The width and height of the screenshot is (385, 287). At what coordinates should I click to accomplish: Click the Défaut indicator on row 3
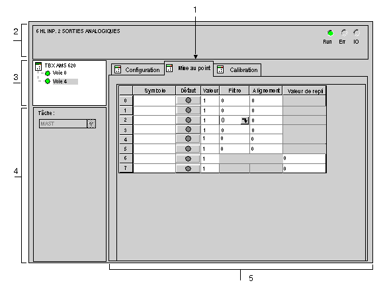pyautogui.click(x=188, y=130)
